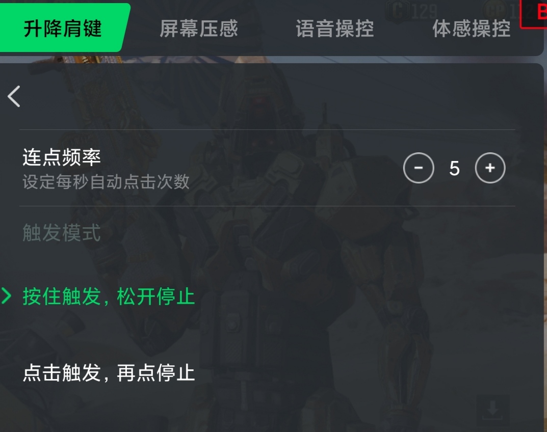Tap the click frequency value 5
This screenshot has height=432, width=547.
pos(454,168)
